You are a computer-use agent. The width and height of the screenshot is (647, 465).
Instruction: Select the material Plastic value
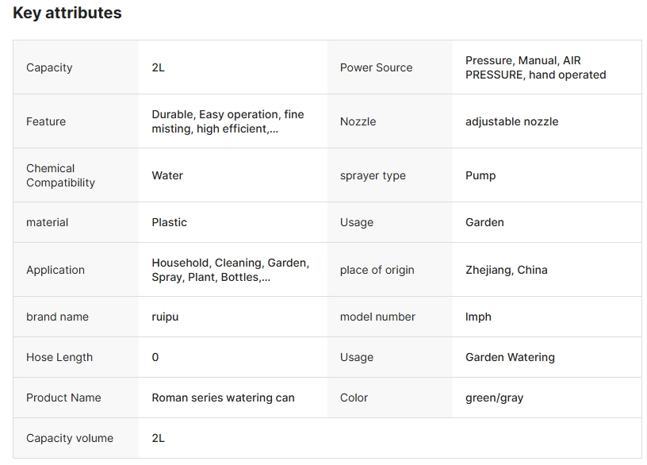click(x=169, y=222)
